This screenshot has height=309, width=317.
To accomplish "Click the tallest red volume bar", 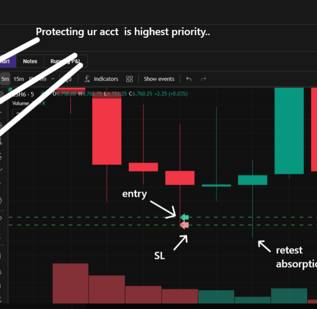I will pos(70,283).
